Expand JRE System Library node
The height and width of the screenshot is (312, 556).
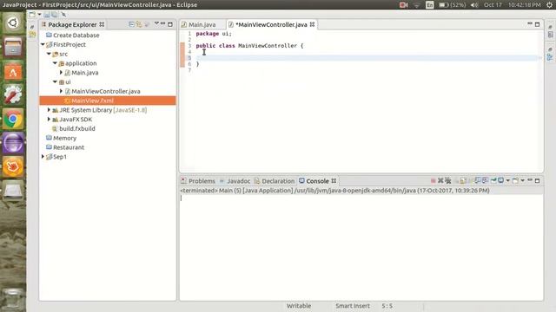click(49, 110)
